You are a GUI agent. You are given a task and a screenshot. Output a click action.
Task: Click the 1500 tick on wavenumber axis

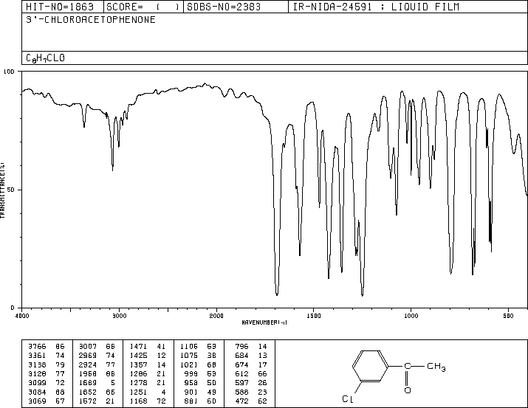313,315
